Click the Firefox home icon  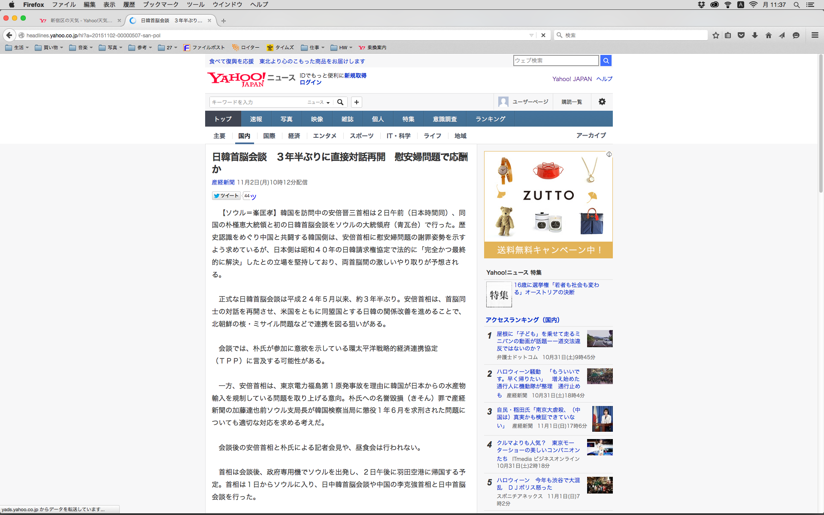[x=769, y=35]
